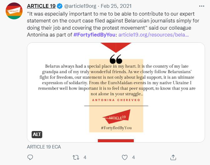Click the share tweet icon
The image size is (210, 165).
(x=173, y=157)
